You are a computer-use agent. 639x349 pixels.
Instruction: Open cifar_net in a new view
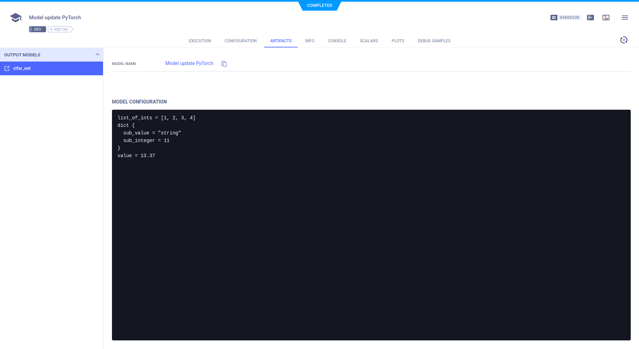pyautogui.click(x=7, y=68)
